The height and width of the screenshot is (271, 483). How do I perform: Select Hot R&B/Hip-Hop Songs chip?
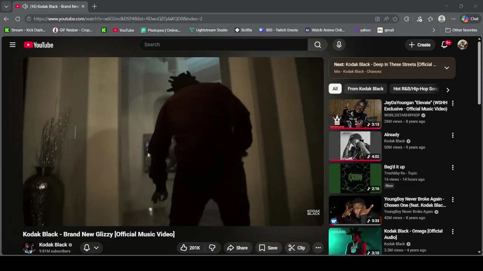415,89
